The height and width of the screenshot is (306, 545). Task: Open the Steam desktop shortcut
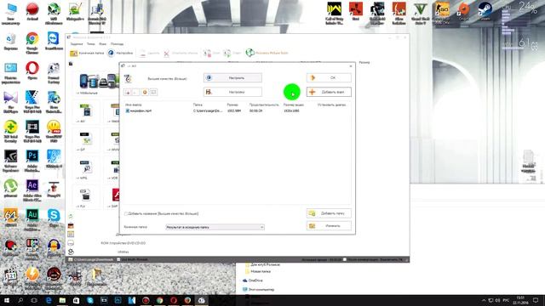point(485,11)
